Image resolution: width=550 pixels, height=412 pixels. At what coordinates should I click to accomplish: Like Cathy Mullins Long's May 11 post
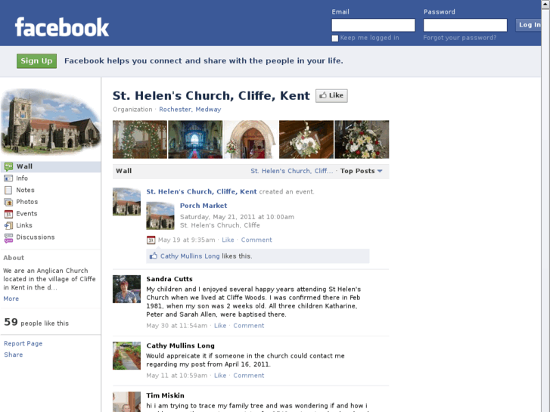click(x=220, y=376)
